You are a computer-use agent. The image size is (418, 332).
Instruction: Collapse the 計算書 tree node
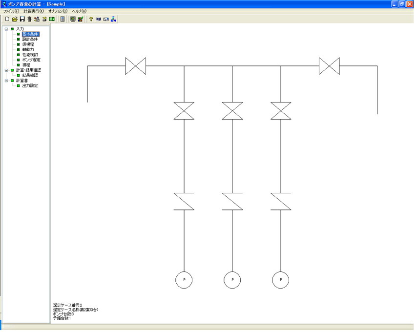pos(6,81)
